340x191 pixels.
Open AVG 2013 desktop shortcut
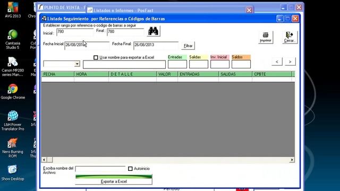[x=13, y=10]
